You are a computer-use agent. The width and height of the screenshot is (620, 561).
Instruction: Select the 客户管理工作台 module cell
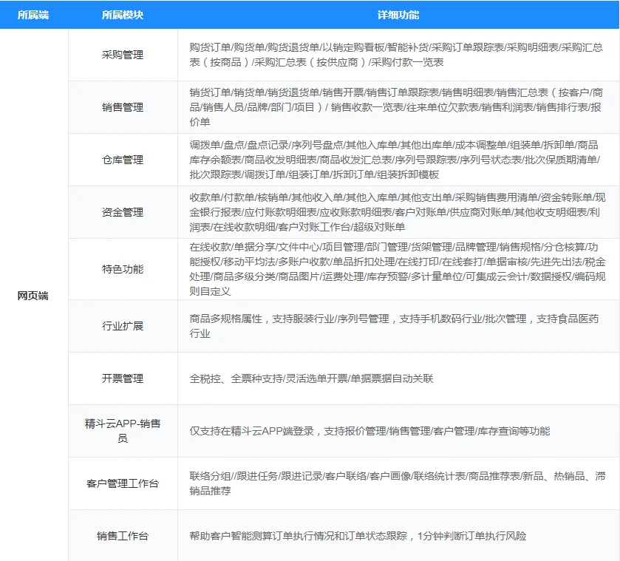click(x=123, y=484)
